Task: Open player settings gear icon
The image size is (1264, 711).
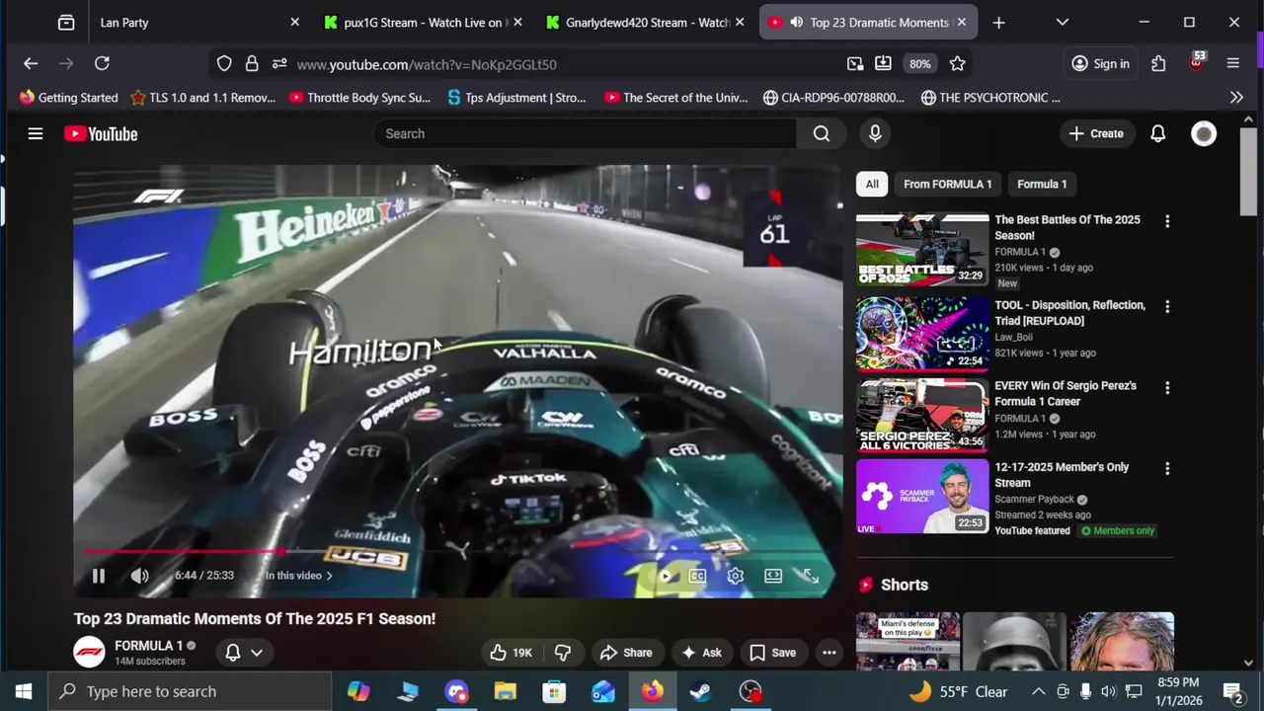Action: 736,576
